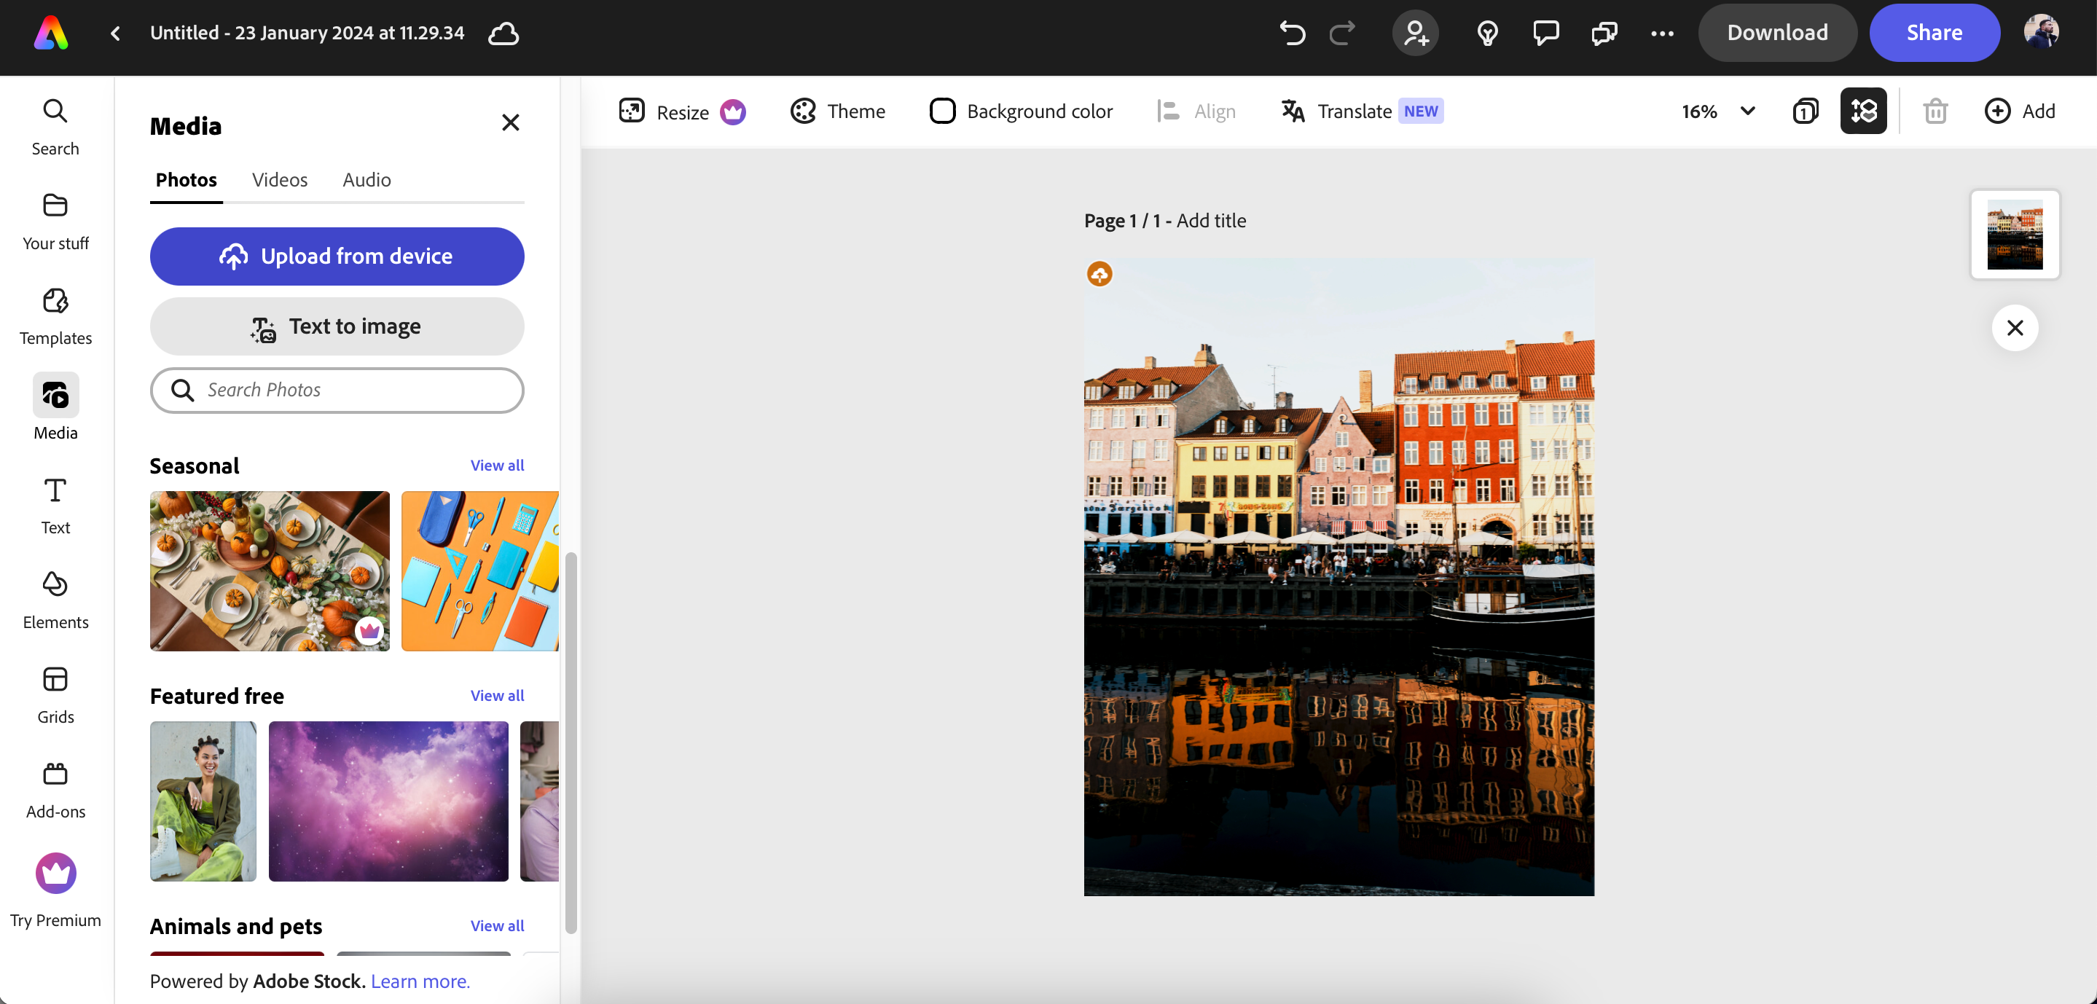Toggle the page number view icon
Viewport: 2097px width, 1004px height.
[x=1805, y=111]
